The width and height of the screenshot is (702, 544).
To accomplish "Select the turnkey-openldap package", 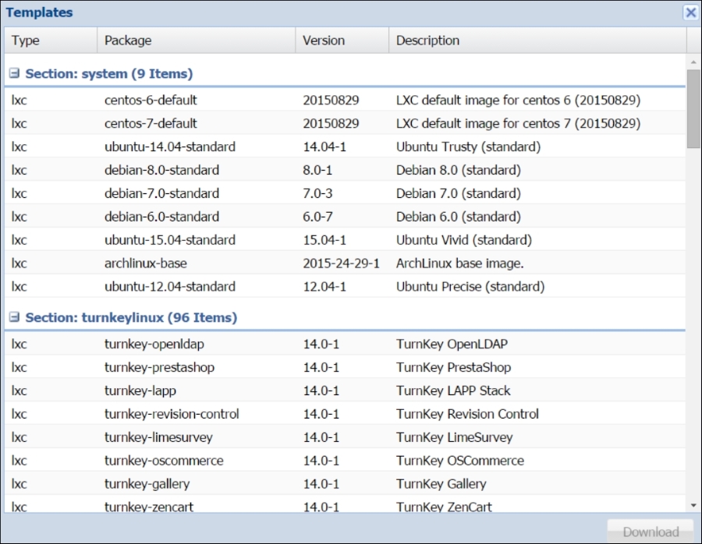I will click(154, 344).
